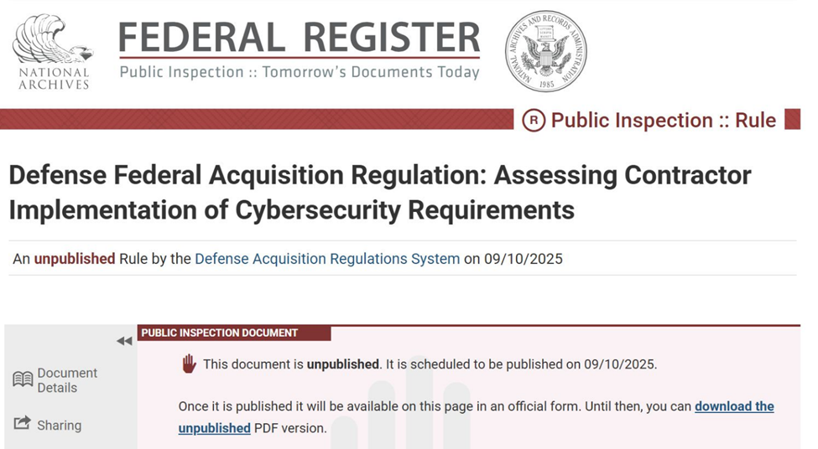Click the National Archives eagle logo
818x449 pixels.
[53, 52]
